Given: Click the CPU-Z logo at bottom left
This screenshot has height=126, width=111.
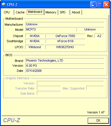Looking at the screenshot, I should pyautogui.click(x=12, y=120).
